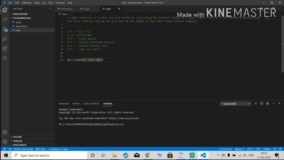Open the Accounts menu icon
Image resolution: width=284 pixels, height=160 pixels.
[5, 132]
